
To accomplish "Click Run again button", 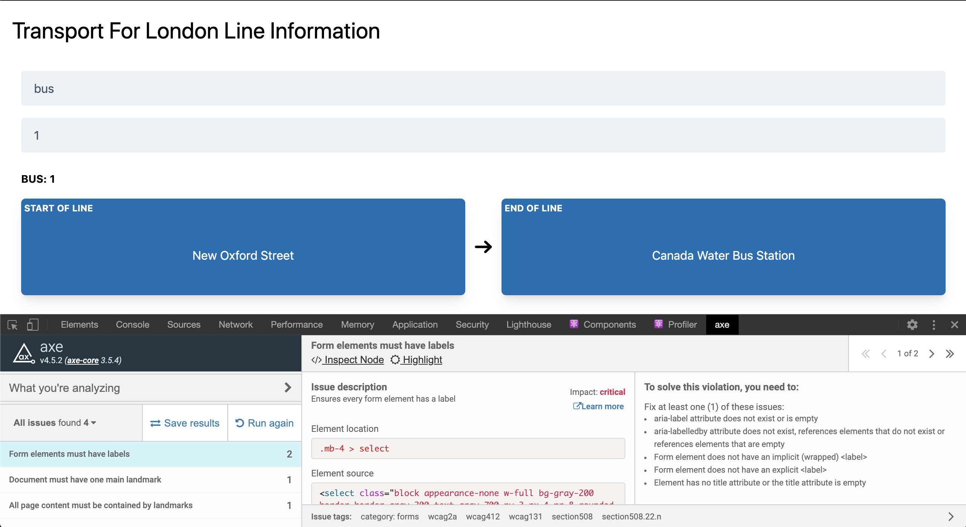I will (265, 423).
